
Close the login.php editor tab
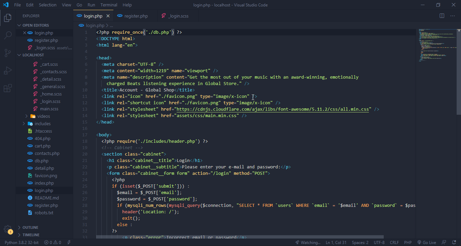[108, 16]
